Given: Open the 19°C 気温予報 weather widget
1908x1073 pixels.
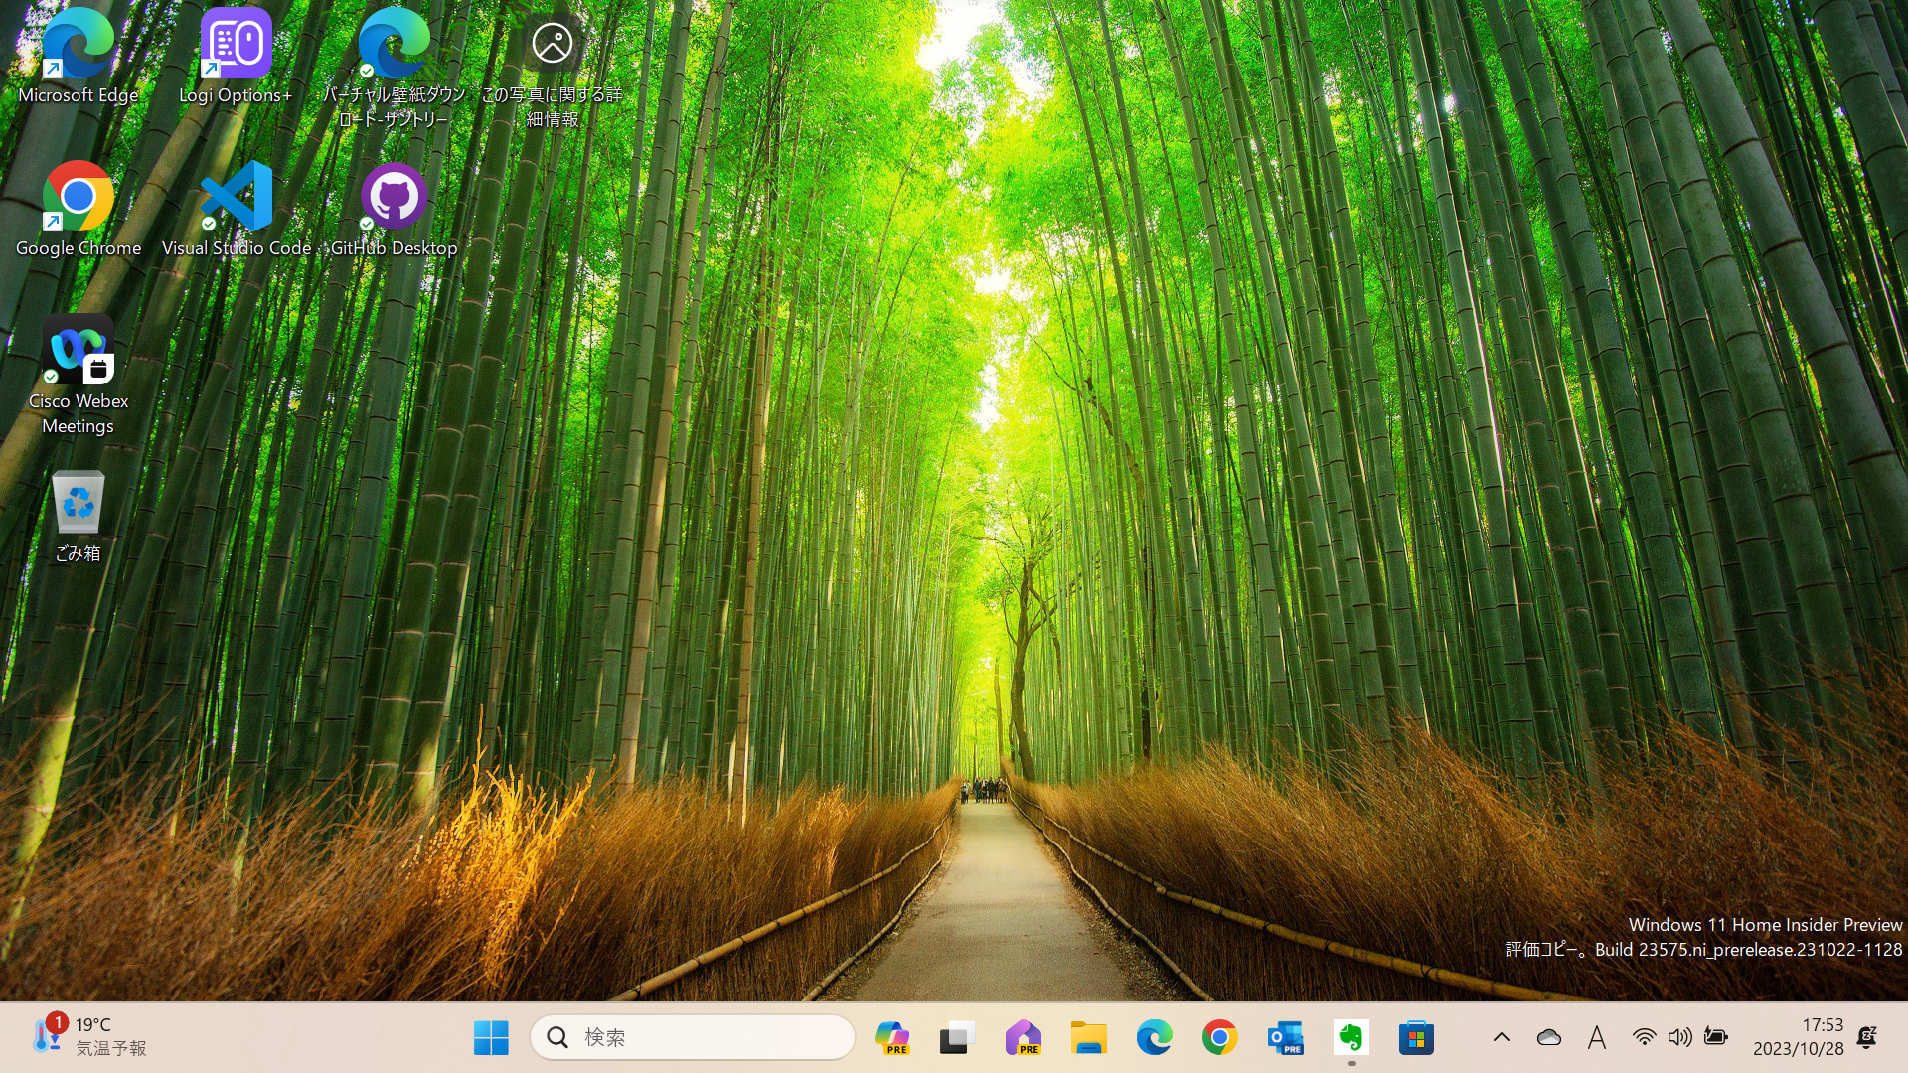Looking at the screenshot, I should [x=89, y=1037].
